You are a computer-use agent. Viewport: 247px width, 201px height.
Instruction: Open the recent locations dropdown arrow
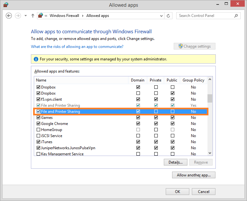pyautogui.click(x=25, y=16)
